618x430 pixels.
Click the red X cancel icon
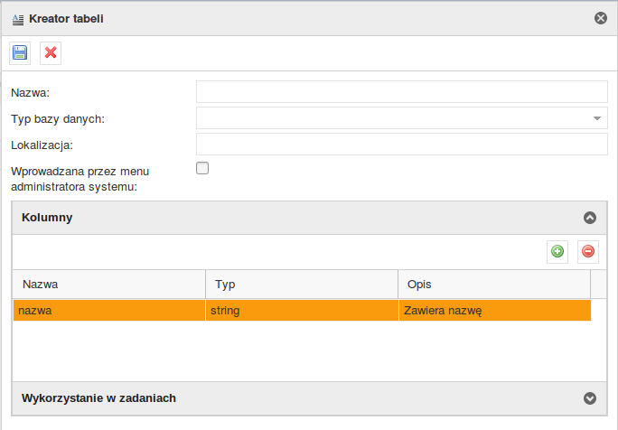tap(51, 52)
